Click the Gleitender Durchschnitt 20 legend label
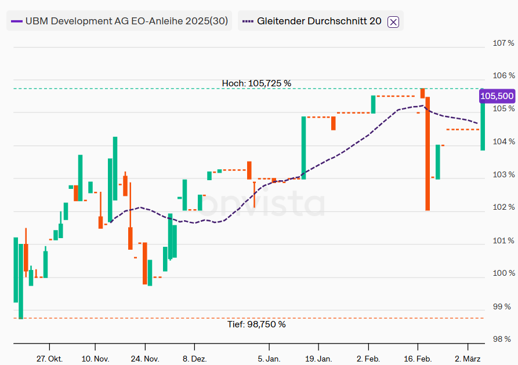Image resolution: width=518 pixels, height=365 pixels. pyautogui.click(x=319, y=21)
